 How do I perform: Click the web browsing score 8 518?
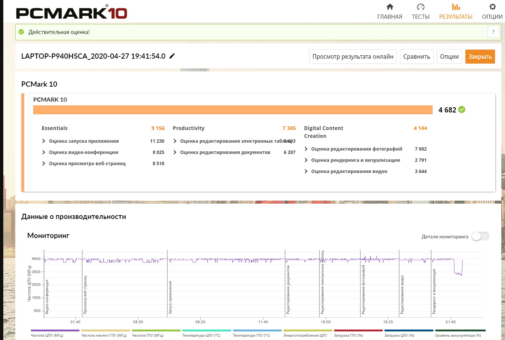tap(159, 164)
